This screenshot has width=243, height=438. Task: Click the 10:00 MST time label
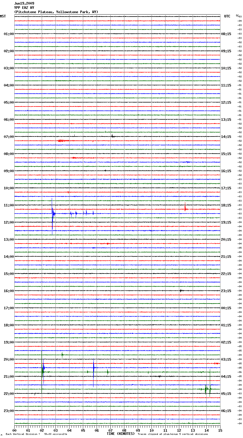click(x=9, y=188)
